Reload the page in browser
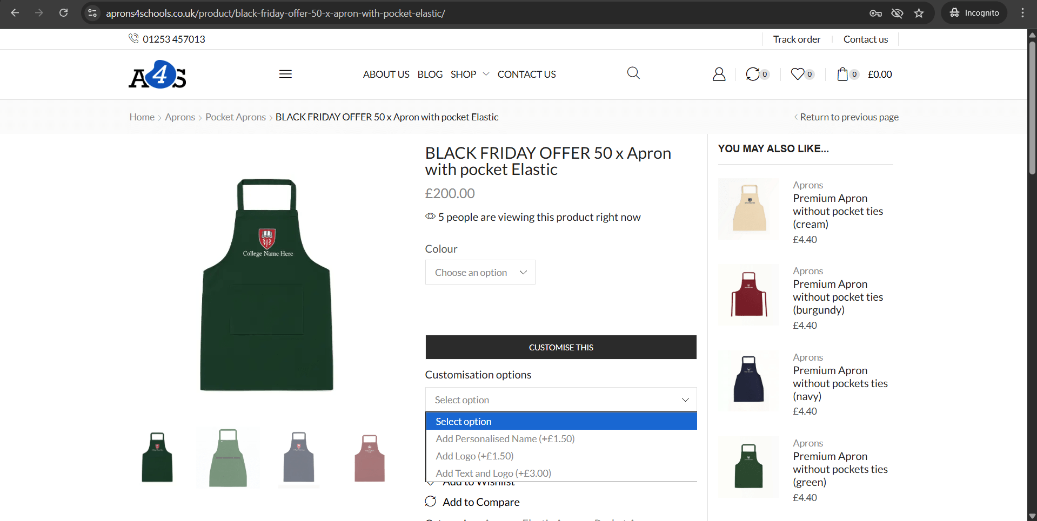Screen dimensions: 1037x521 tap(63, 13)
